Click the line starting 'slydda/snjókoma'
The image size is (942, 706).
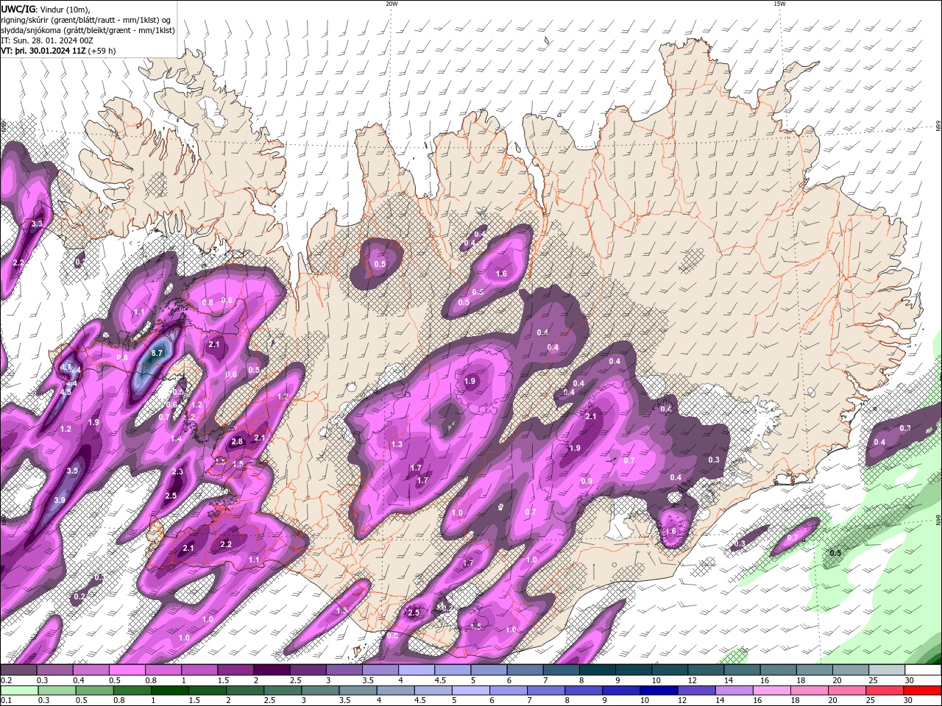click(88, 30)
